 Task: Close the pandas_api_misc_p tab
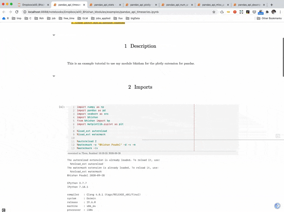pyautogui.click(x=228, y=5)
